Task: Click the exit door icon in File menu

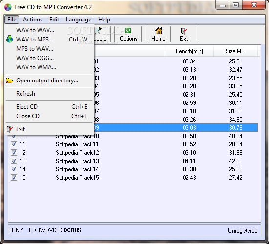Action: (x=10, y=129)
